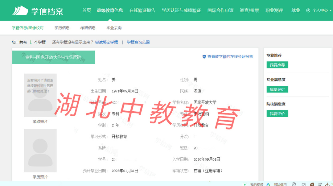Viewport: 333px width, 186px height.
Task: Click the enrollment date 2020年09月01日
Action: pos(207,159)
